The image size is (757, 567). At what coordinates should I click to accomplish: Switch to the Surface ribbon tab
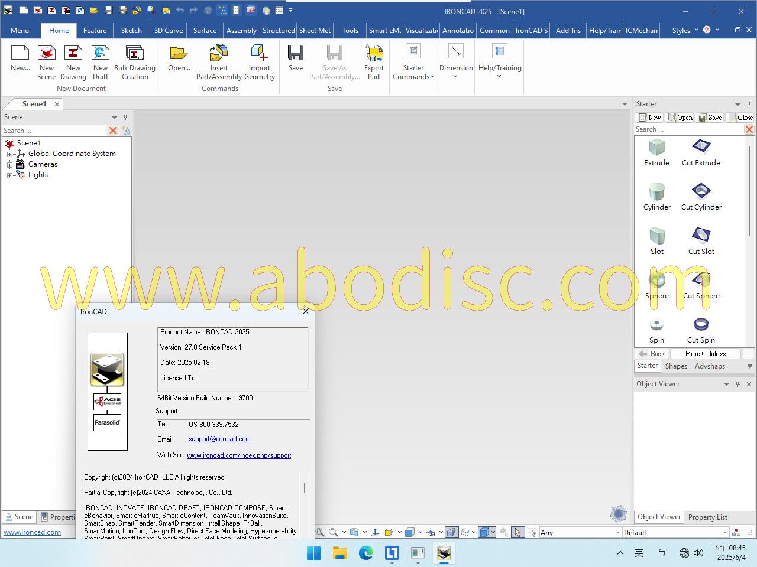pyautogui.click(x=205, y=31)
